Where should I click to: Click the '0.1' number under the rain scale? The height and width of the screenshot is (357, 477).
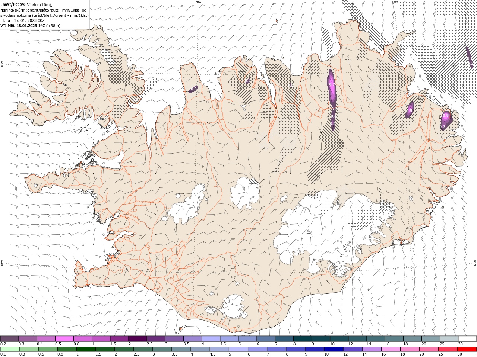click(x=3, y=354)
